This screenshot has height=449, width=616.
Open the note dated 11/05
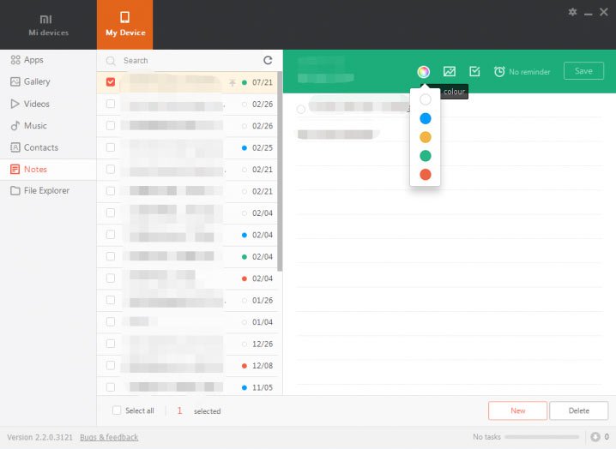(187, 386)
